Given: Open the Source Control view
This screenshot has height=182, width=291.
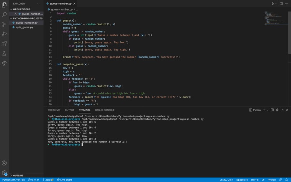Looking at the screenshot, I should 4,24.
